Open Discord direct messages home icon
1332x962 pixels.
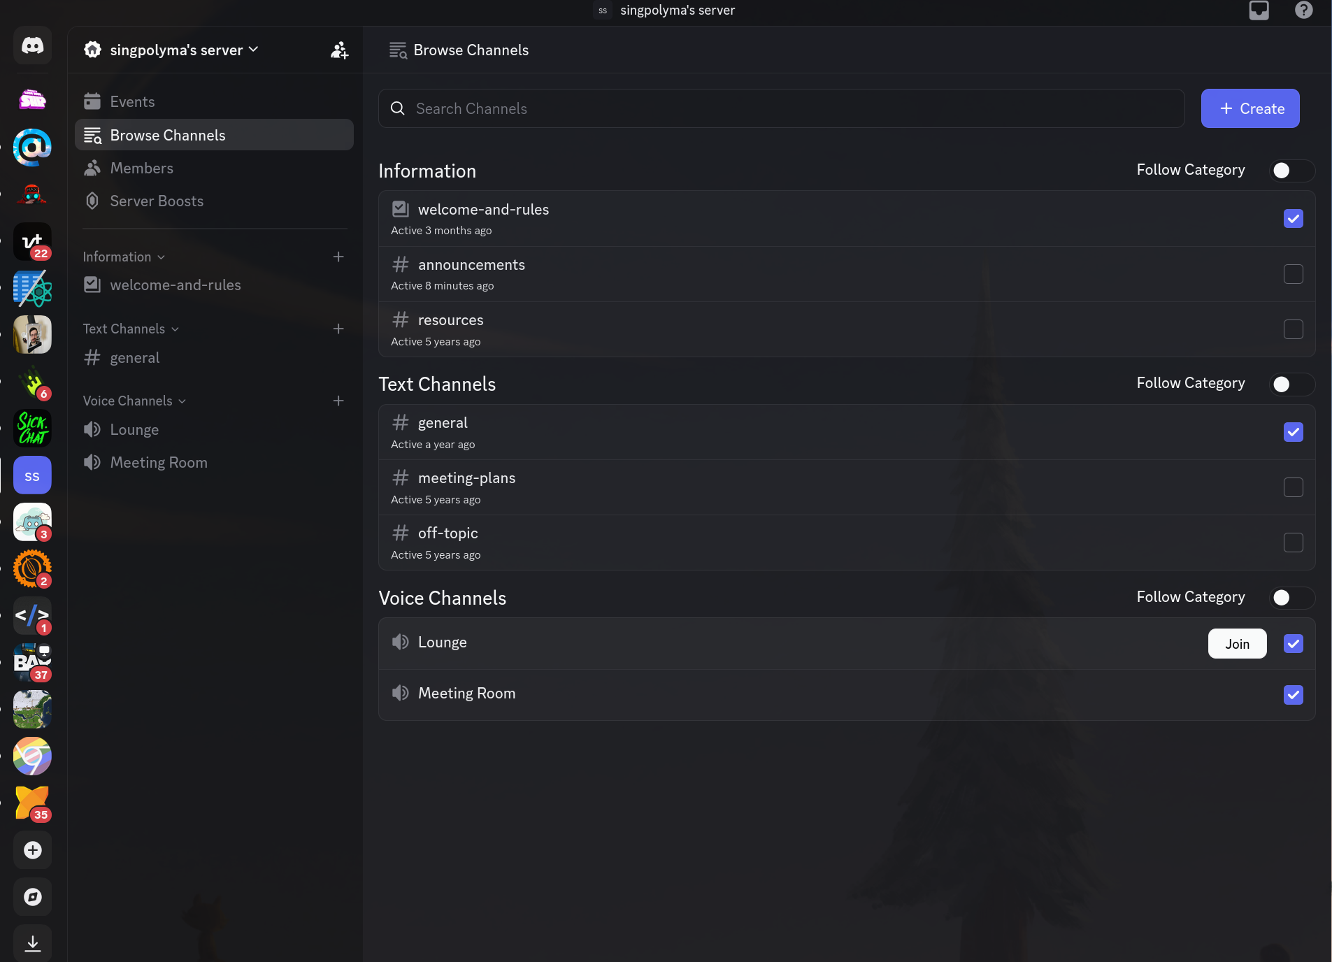[32, 46]
